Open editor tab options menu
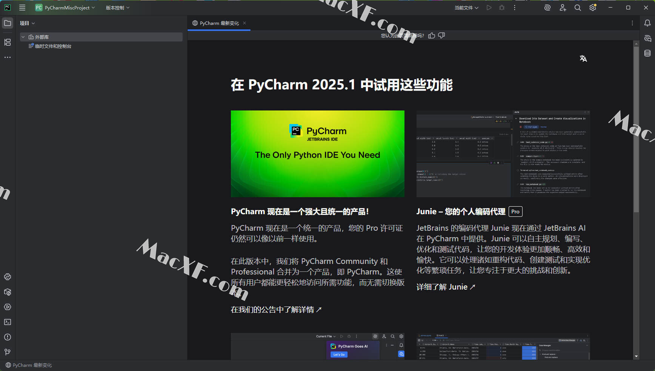Image resolution: width=655 pixels, height=371 pixels. click(x=632, y=23)
